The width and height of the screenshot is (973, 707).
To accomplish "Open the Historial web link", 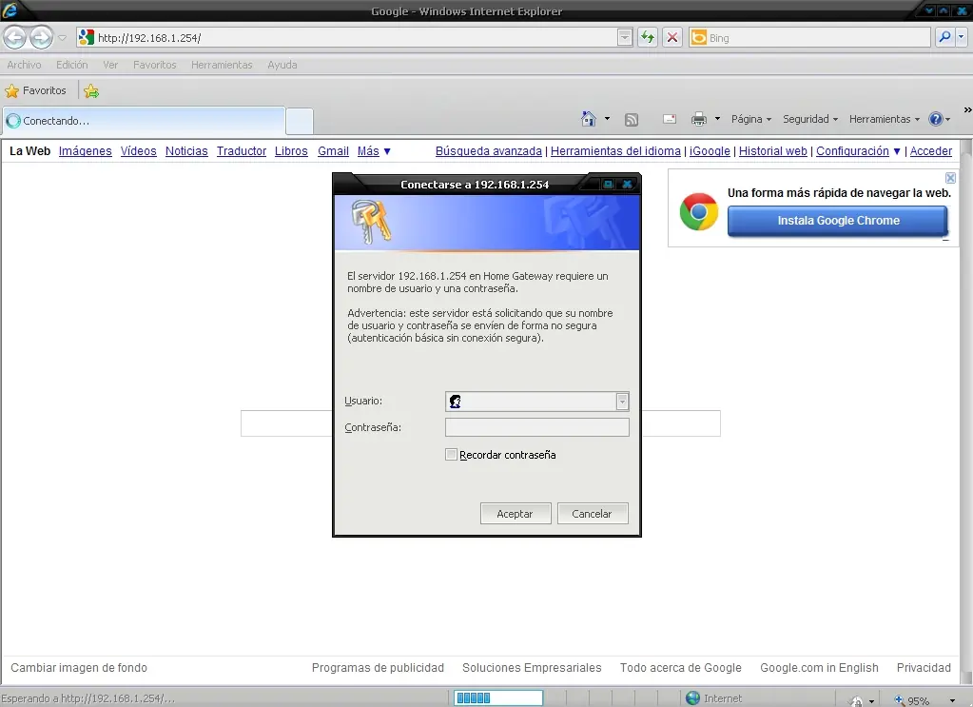I will 772,151.
